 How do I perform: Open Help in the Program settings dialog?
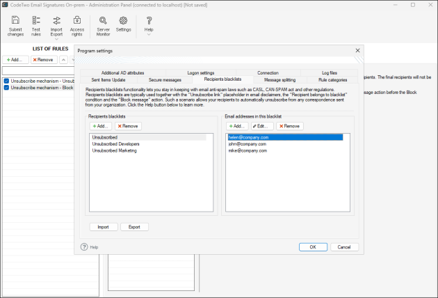click(90, 247)
